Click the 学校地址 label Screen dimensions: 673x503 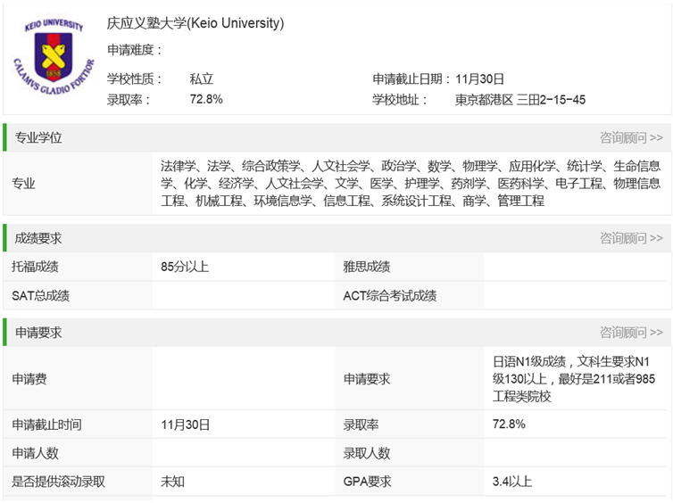click(400, 100)
